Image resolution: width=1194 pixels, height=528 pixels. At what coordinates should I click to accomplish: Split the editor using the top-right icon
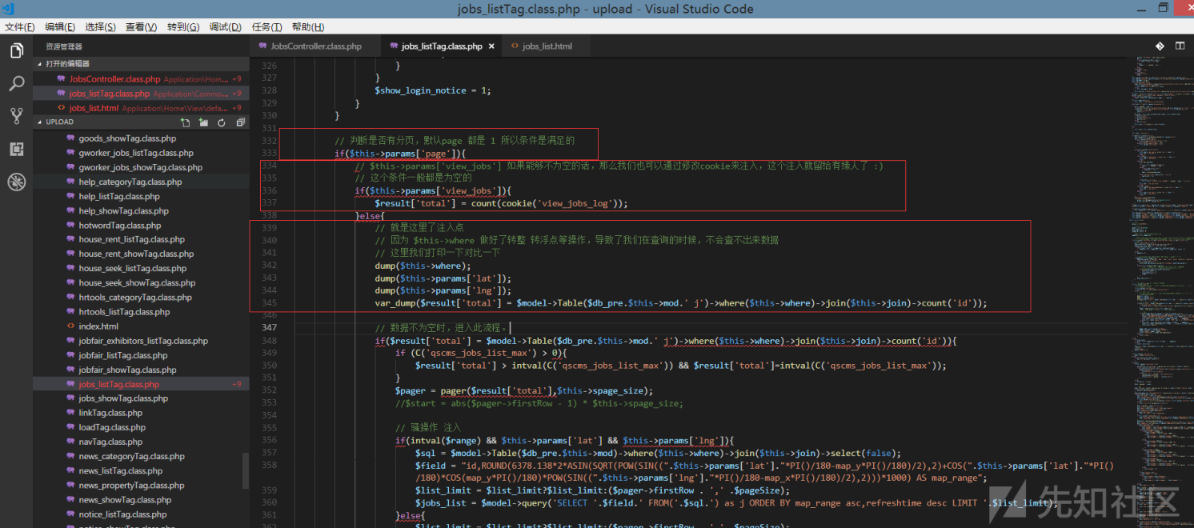coord(1180,46)
